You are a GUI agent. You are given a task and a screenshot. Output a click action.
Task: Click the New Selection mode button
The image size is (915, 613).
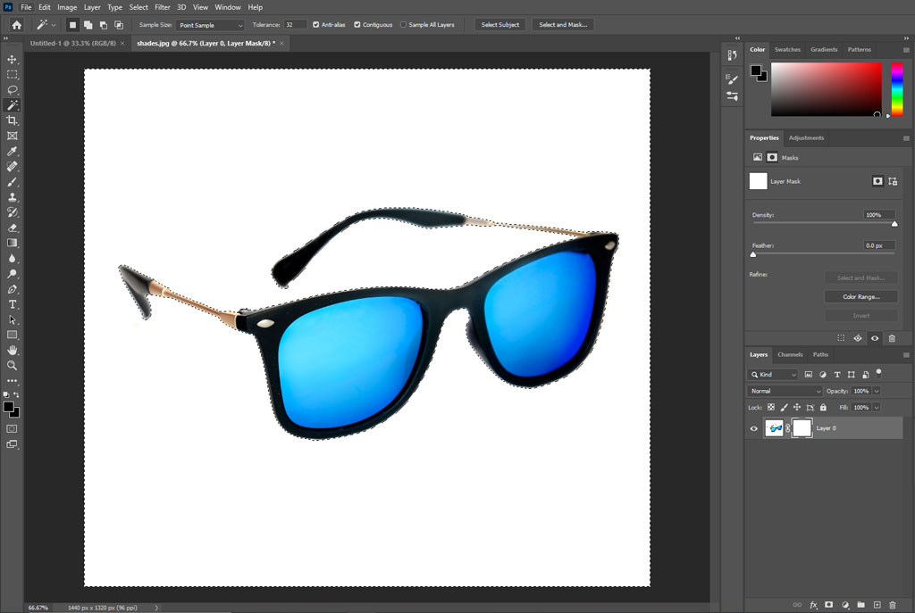[x=72, y=24]
